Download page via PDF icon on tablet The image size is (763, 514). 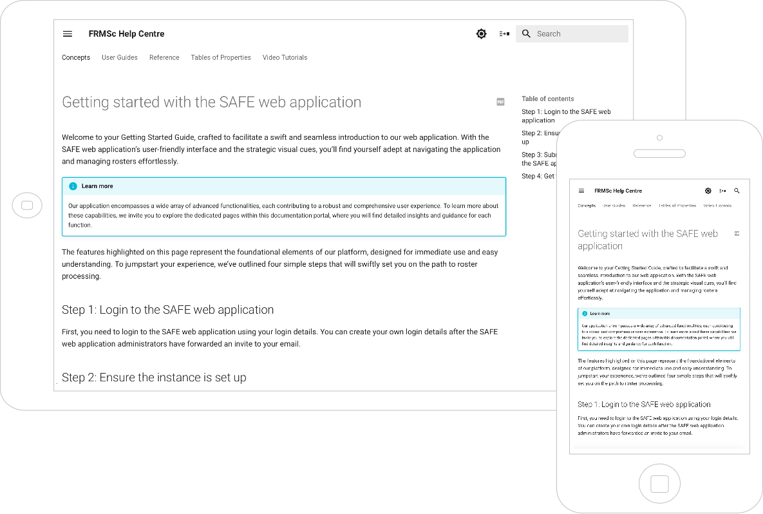pos(500,102)
